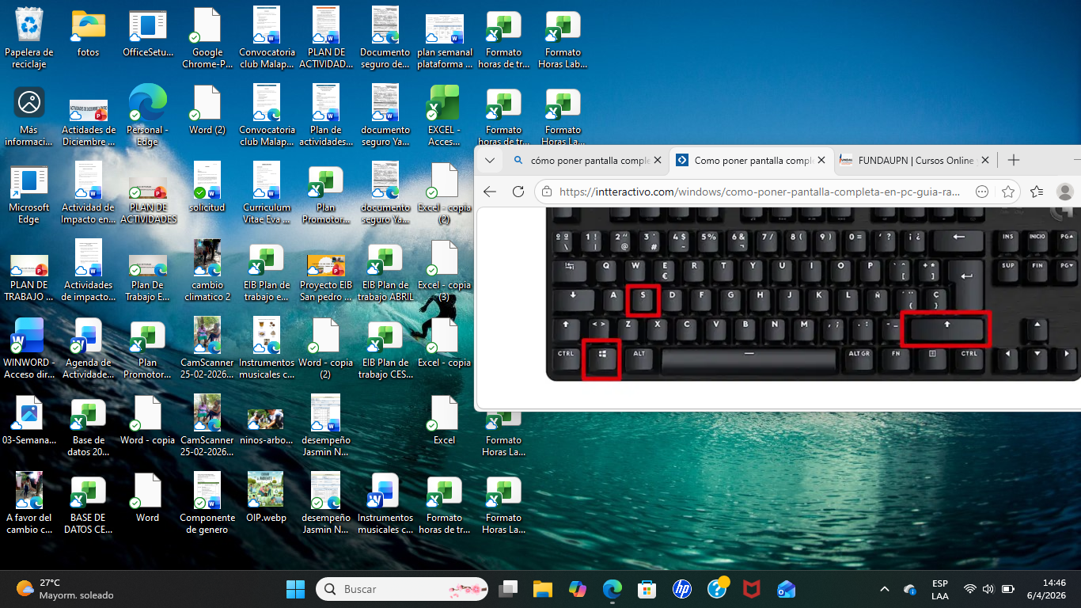Open a new browser tab
This screenshot has height=608, width=1081.
click(1014, 160)
